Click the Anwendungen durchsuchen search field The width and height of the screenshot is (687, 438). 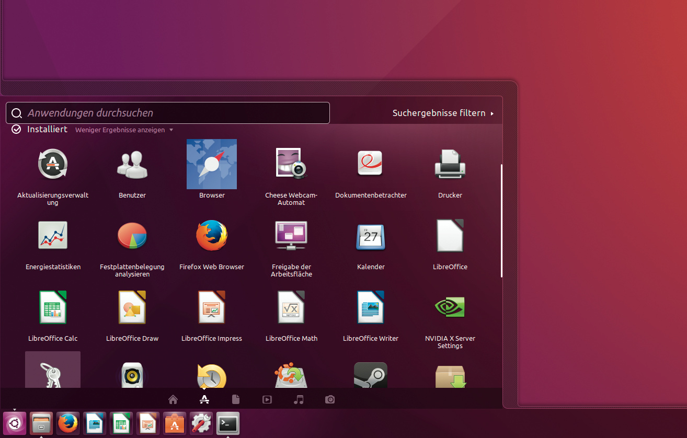click(x=173, y=113)
